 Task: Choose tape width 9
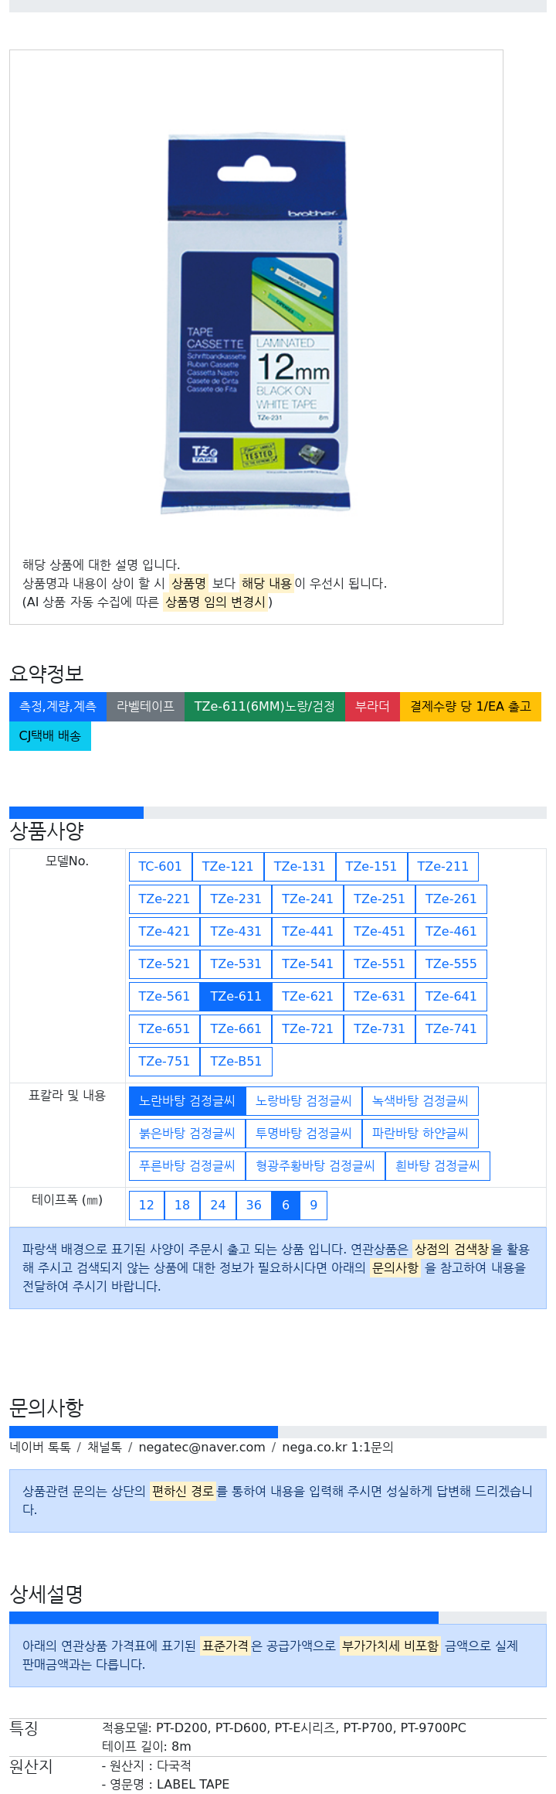(314, 1206)
